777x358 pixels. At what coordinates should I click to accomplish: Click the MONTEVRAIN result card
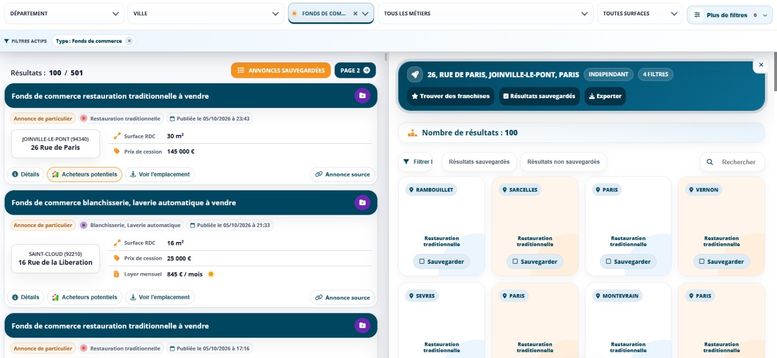(628, 320)
